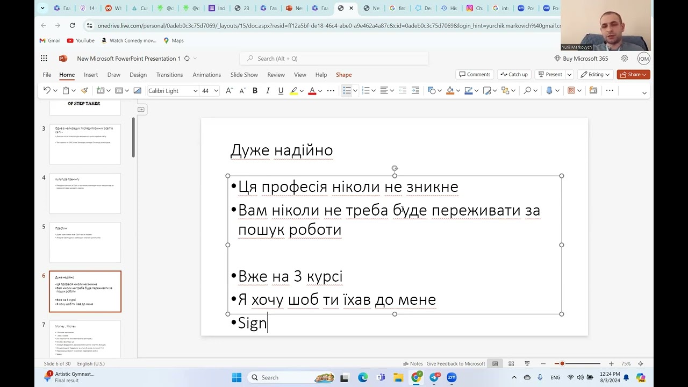Click the Paste clipboard icon
This screenshot has height=387, width=688.
pyautogui.click(x=66, y=90)
